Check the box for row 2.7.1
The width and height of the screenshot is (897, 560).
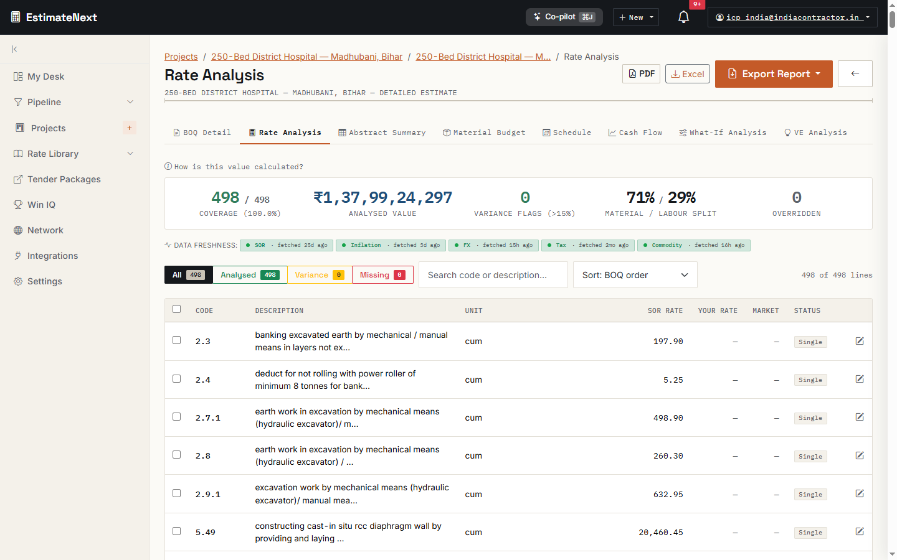coord(177,417)
